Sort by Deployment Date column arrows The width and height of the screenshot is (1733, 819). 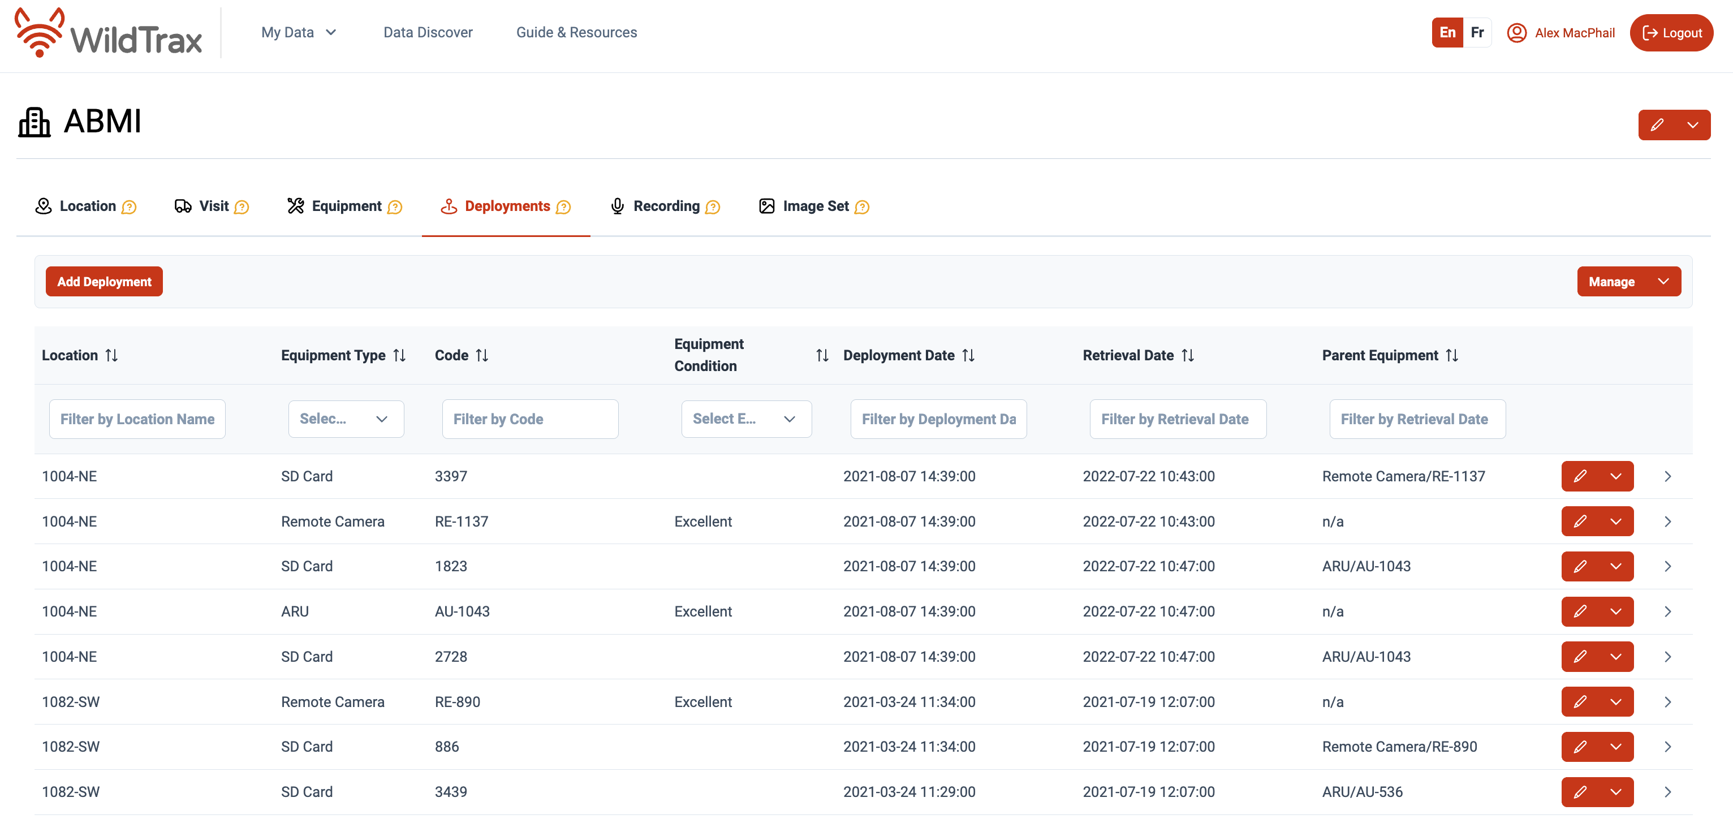point(968,355)
